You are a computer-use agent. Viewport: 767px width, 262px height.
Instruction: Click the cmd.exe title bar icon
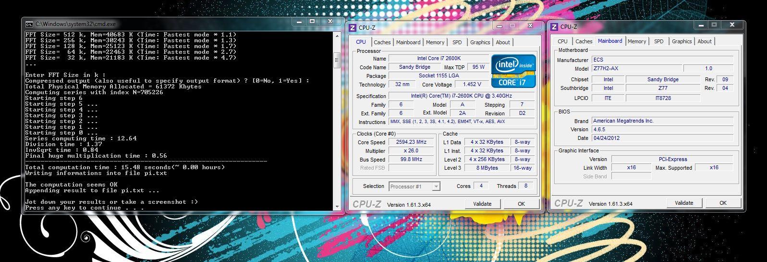tap(29, 24)
